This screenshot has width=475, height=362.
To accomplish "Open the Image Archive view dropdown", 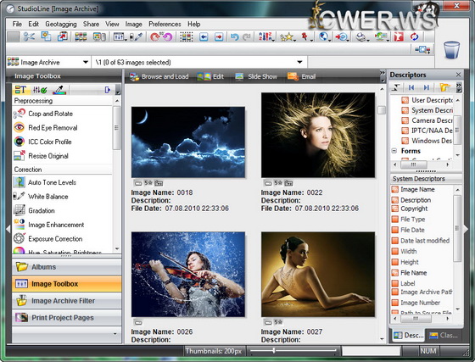I will [x=86, y=63].
